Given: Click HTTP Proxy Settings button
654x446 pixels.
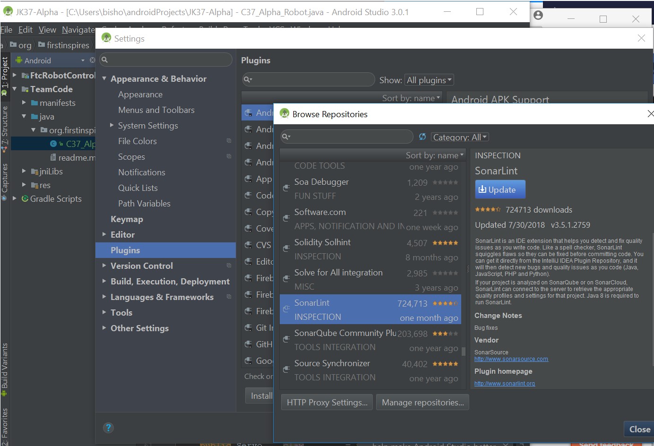Looking at the screenshot, I should 327,402.
